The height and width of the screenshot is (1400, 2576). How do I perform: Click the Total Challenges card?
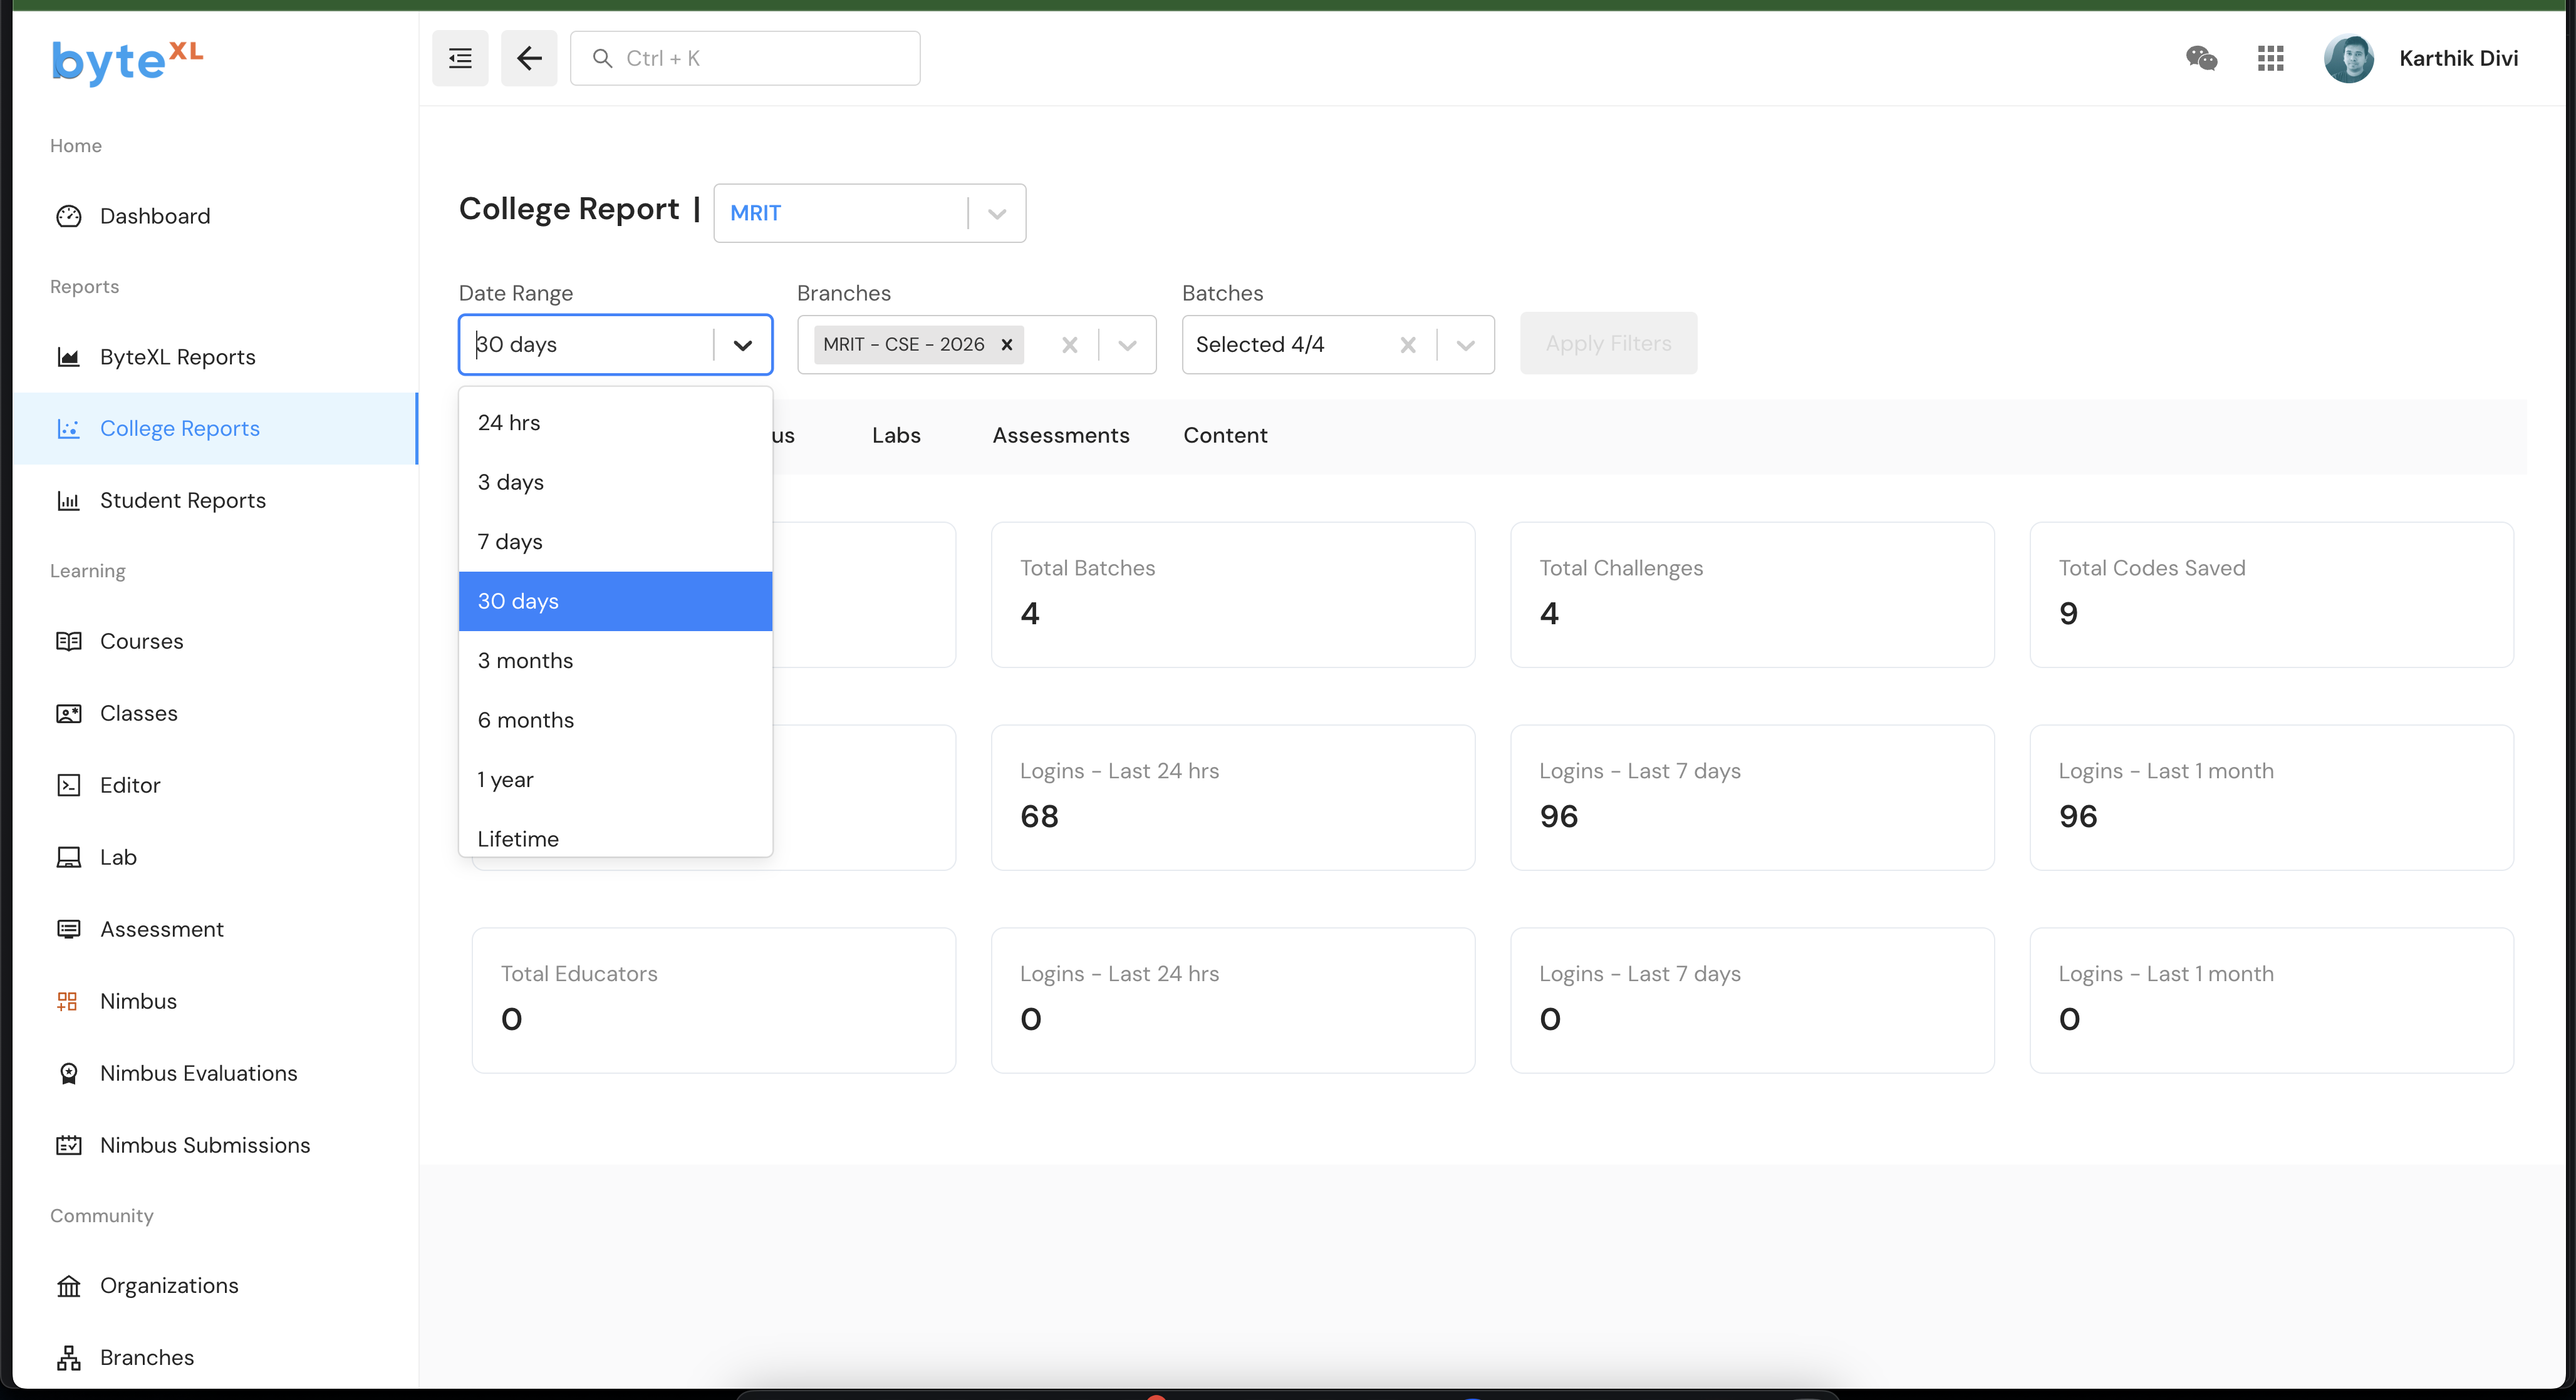pyautogui.click(x=1752, y=595)
